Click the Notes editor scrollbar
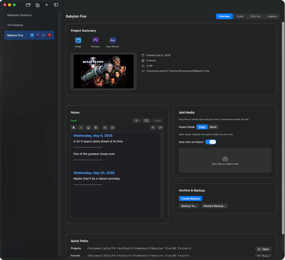The height and width of the screenshot is (260, 285). tap(162, 175)
